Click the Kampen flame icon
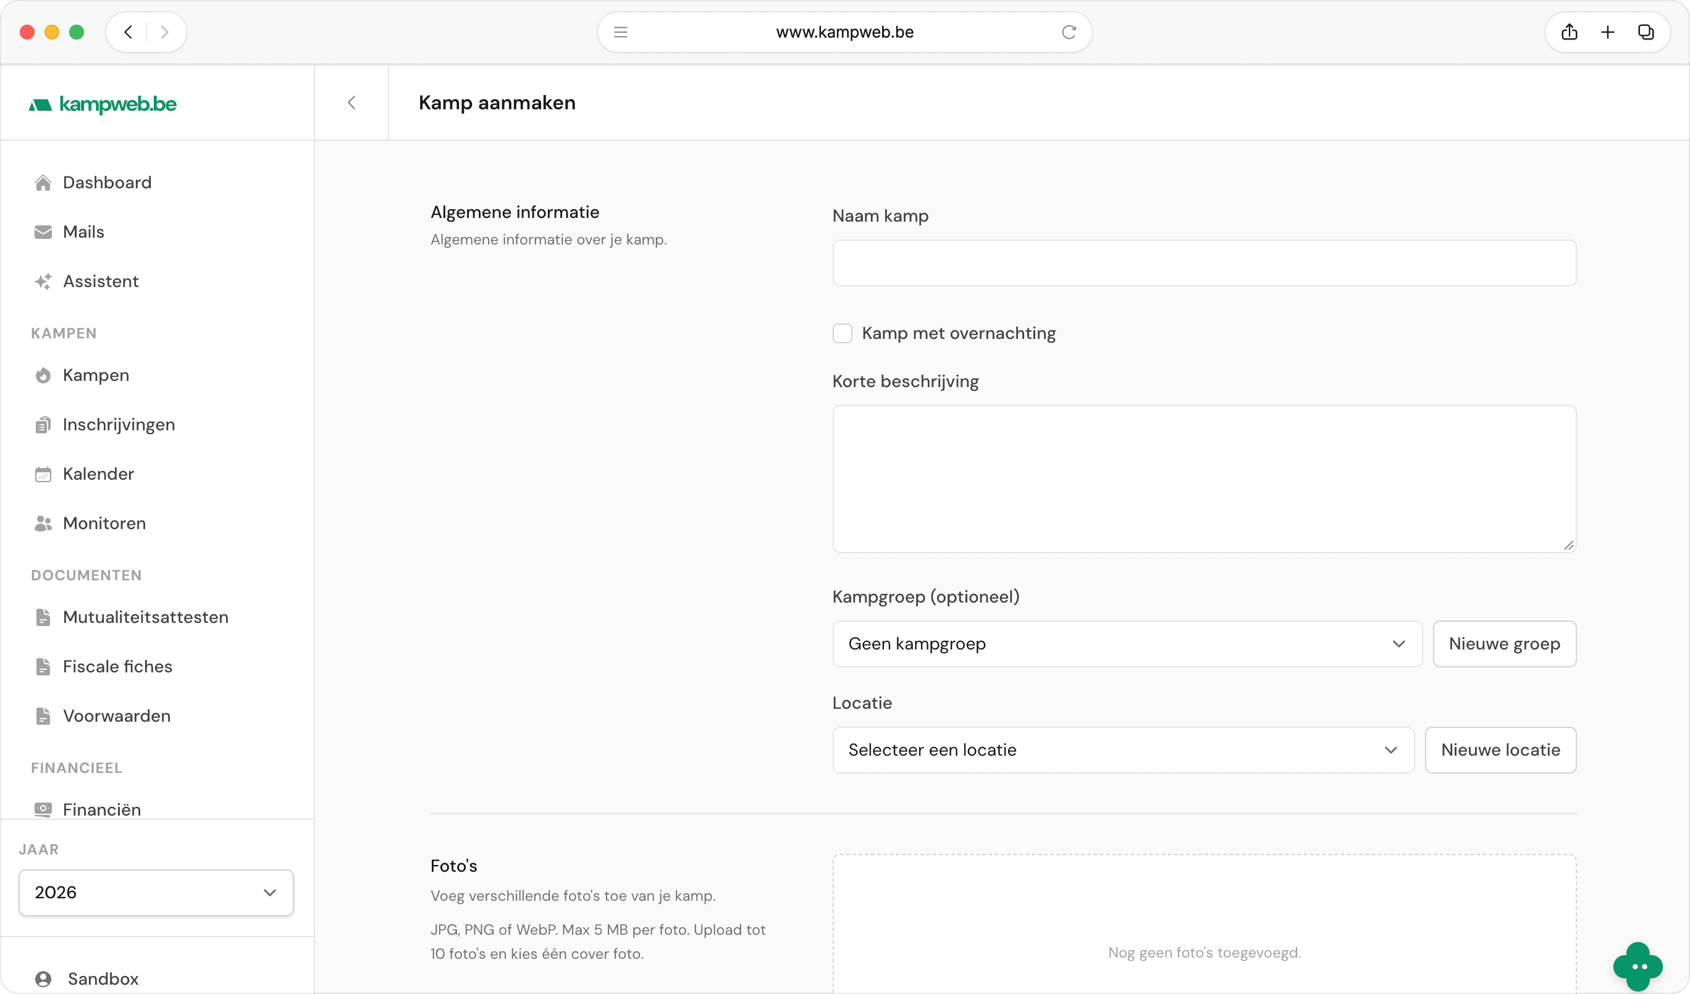Screen dimensions: 1690x994 point(43,375)
